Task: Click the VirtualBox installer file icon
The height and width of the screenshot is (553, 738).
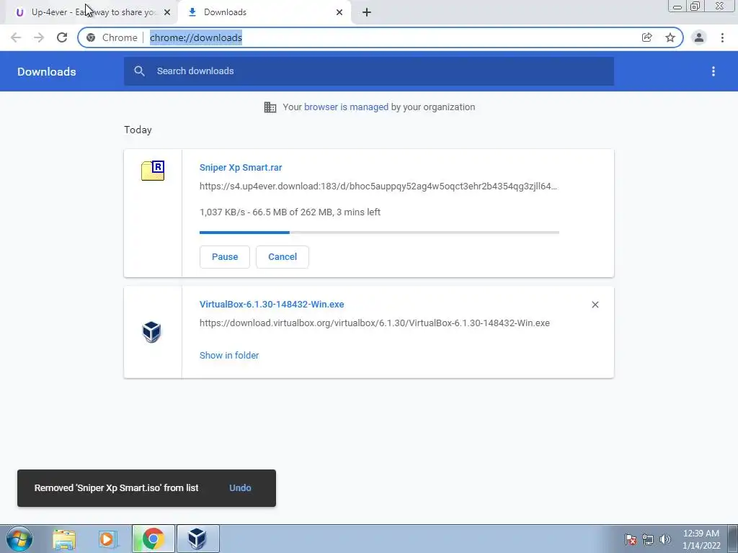Action: [x=151, y=332]
